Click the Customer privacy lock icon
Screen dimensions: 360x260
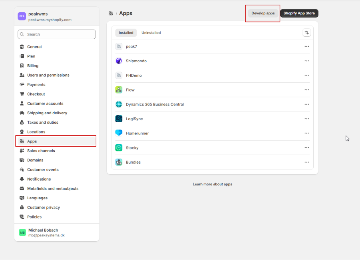click(22, 207)
